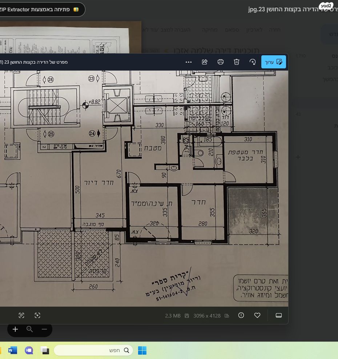
Task: Mark the photo as favorite with heart
Action: [x=257, y=315]
